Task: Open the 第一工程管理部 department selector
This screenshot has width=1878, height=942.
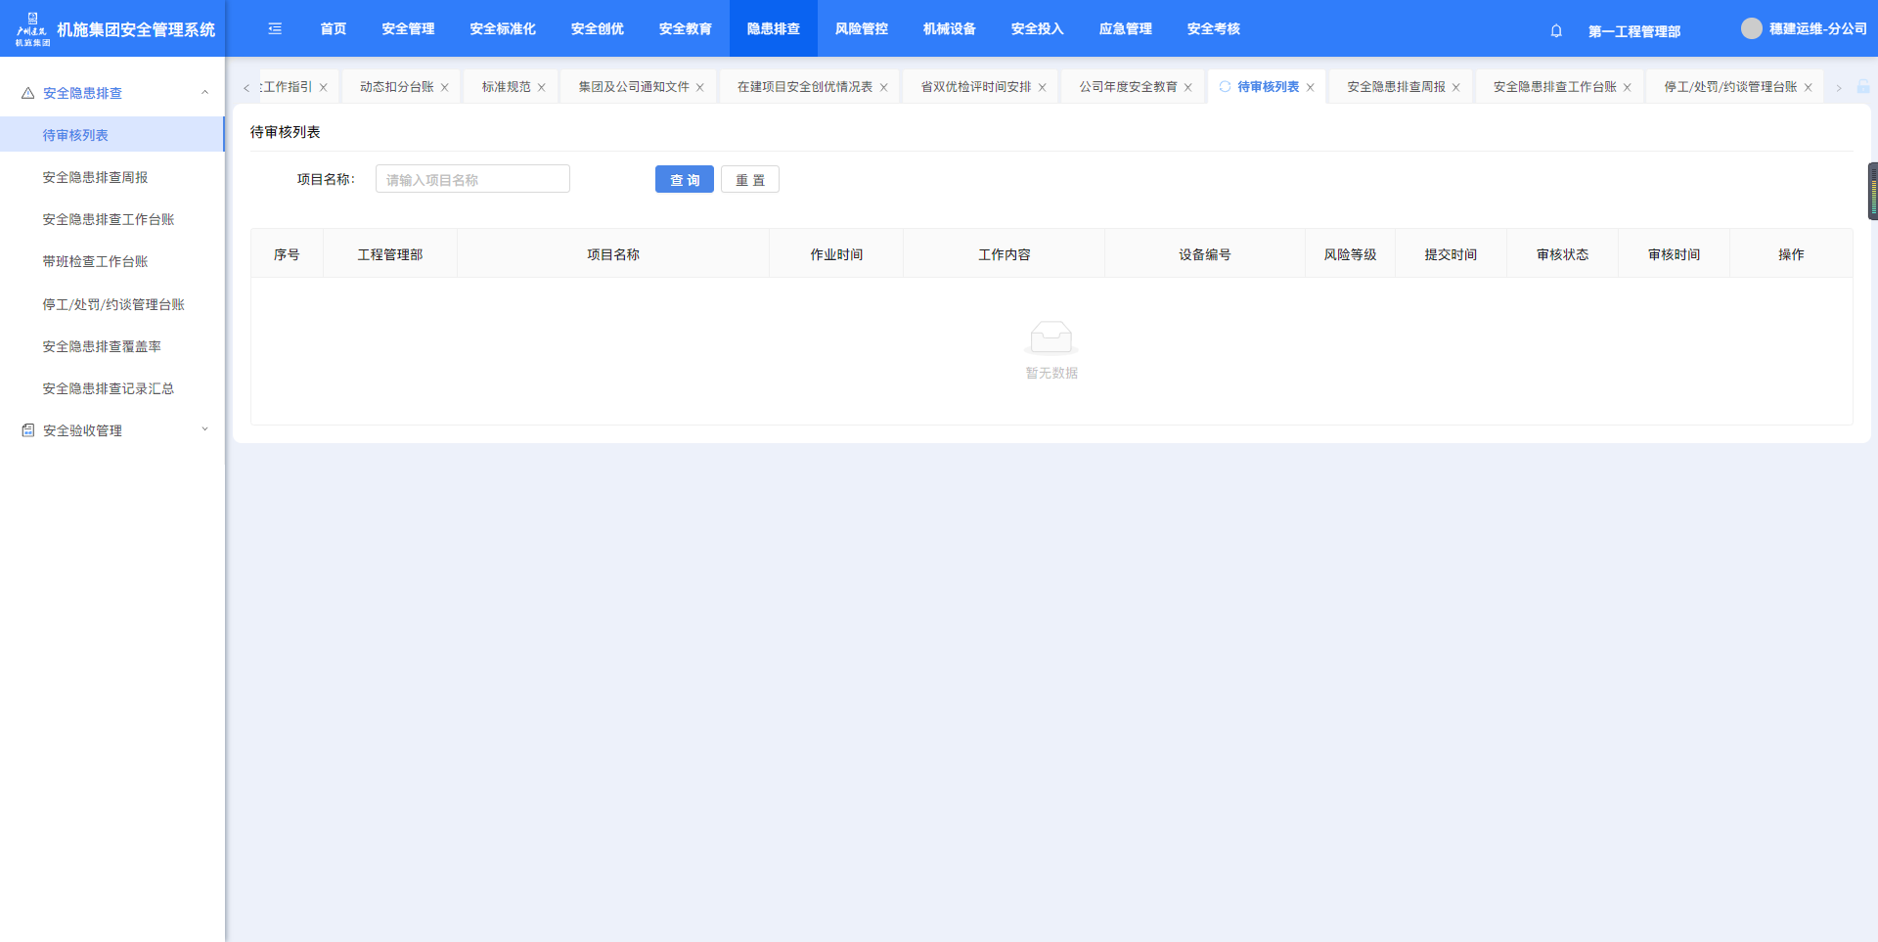Action: (x=1633, y=31)
